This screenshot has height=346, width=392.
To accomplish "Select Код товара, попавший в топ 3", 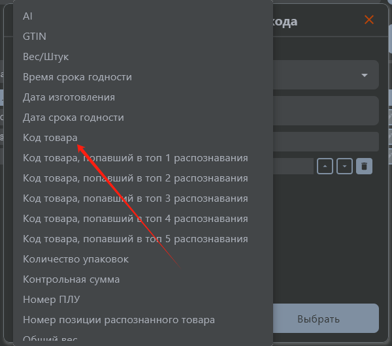I will pos(135,198).
